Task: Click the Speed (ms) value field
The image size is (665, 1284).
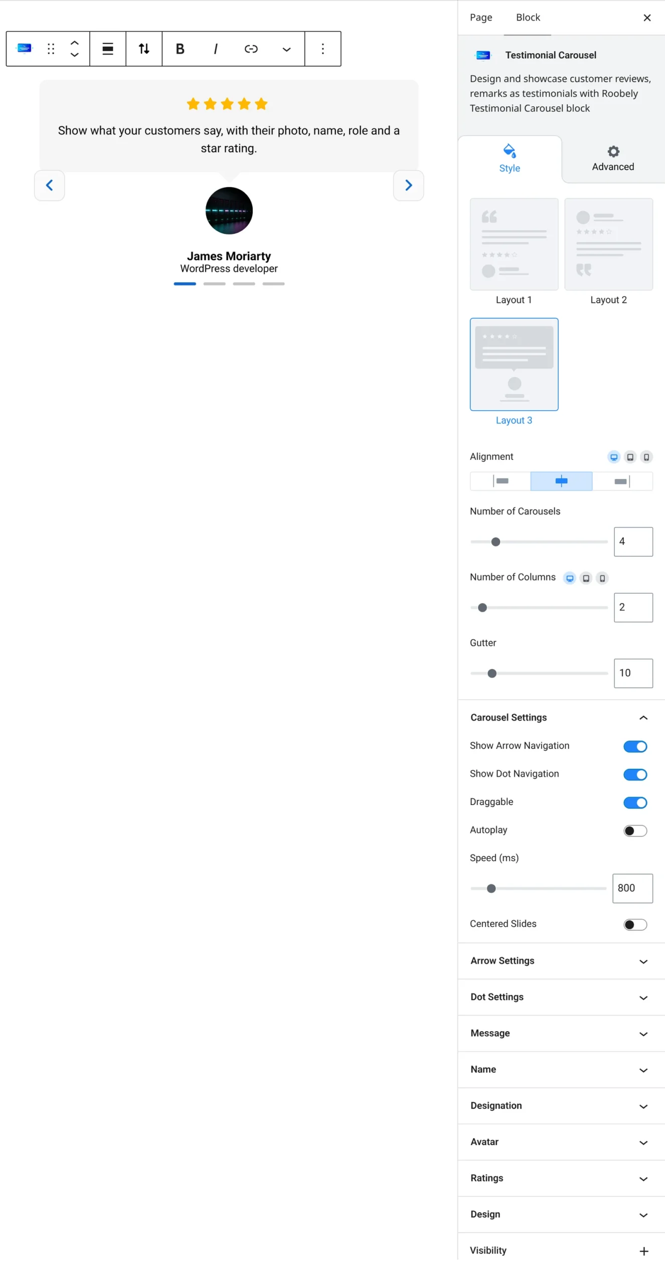Action: (632, 888)
